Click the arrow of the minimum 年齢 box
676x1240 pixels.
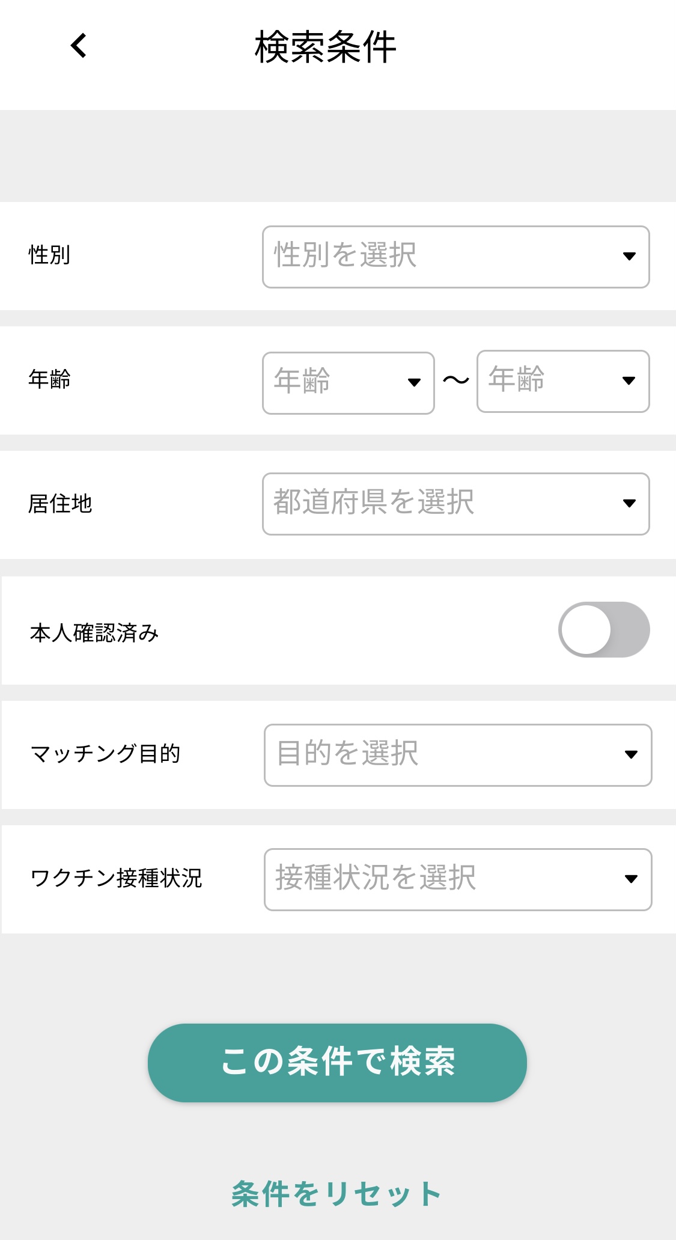tap(414, 382)
